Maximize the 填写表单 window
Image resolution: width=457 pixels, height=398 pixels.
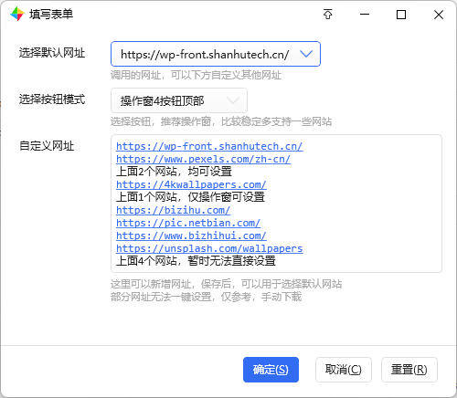point(401,15)
